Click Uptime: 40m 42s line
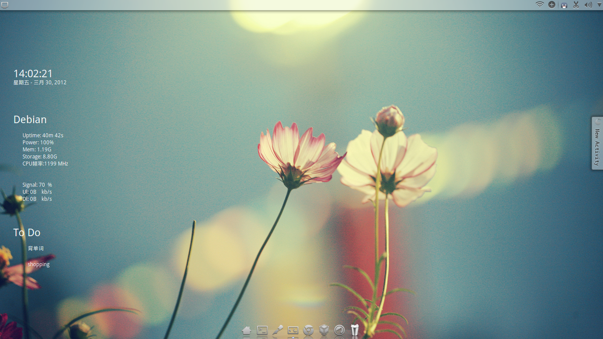 pos(43,136)
